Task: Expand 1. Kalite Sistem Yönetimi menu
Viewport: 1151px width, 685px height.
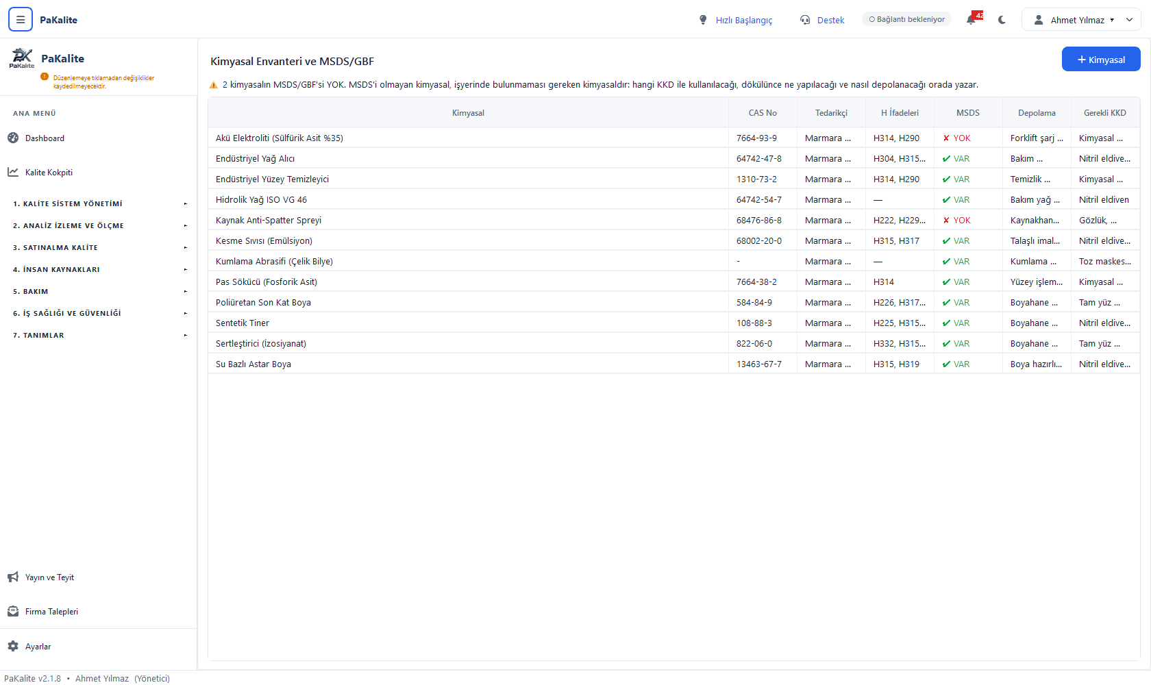Action: click(x=99, y=203)
